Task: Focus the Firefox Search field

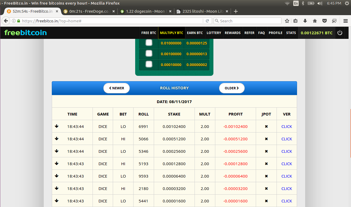Action: pyautogui.click(x=247, y=21)
